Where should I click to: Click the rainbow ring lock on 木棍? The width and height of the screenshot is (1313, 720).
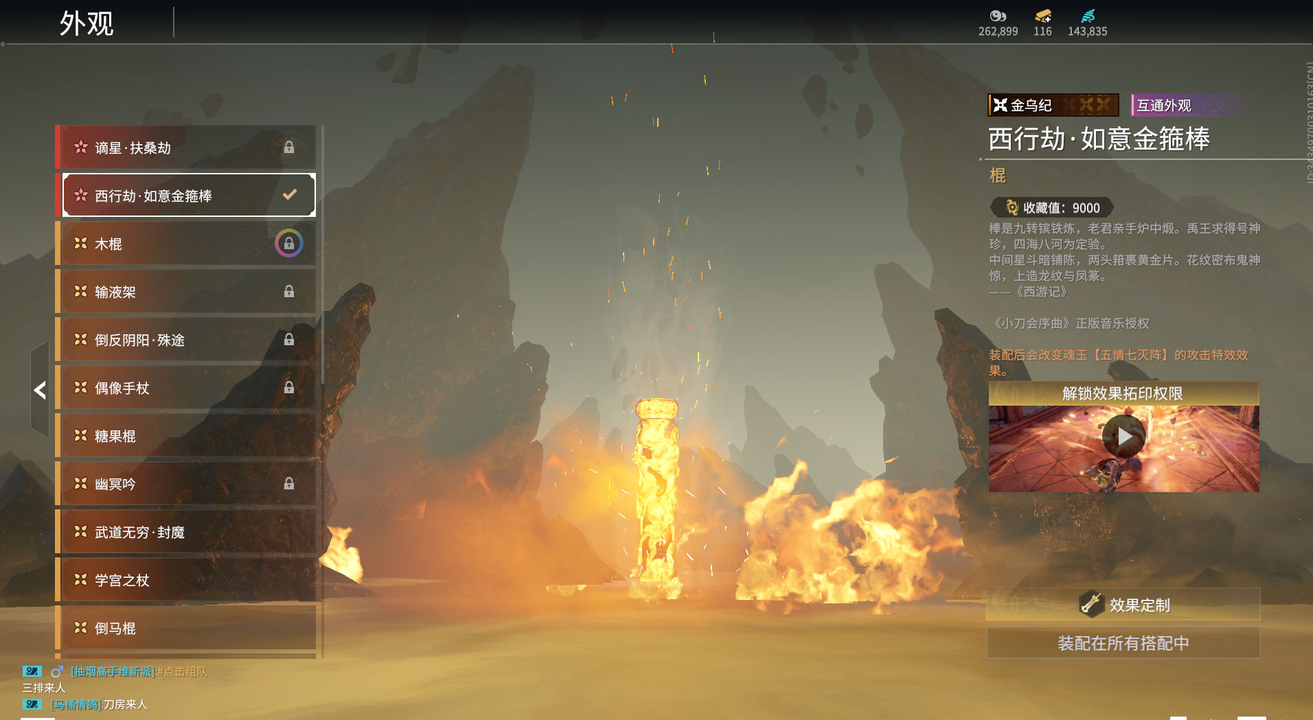click(289, 244)
